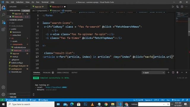Viewport: 190px width, 107px height.
Task: Open VLC media player from the taskbar
Action: (x=92, y=104)
